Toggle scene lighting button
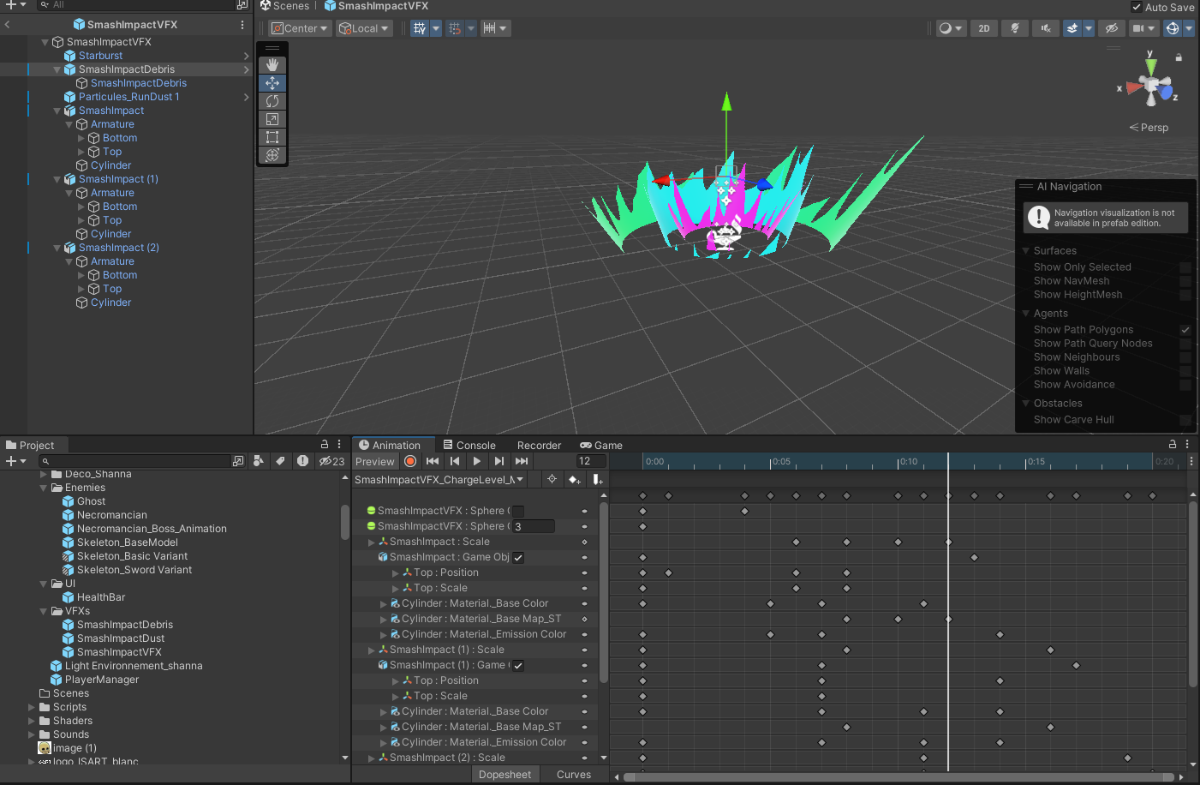This screenshot has height=785, width=1200. coord(1015,28)
